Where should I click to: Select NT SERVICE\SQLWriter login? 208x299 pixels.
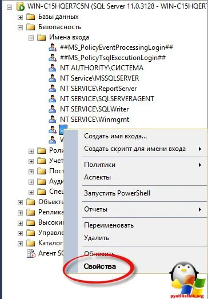[94, 109]
